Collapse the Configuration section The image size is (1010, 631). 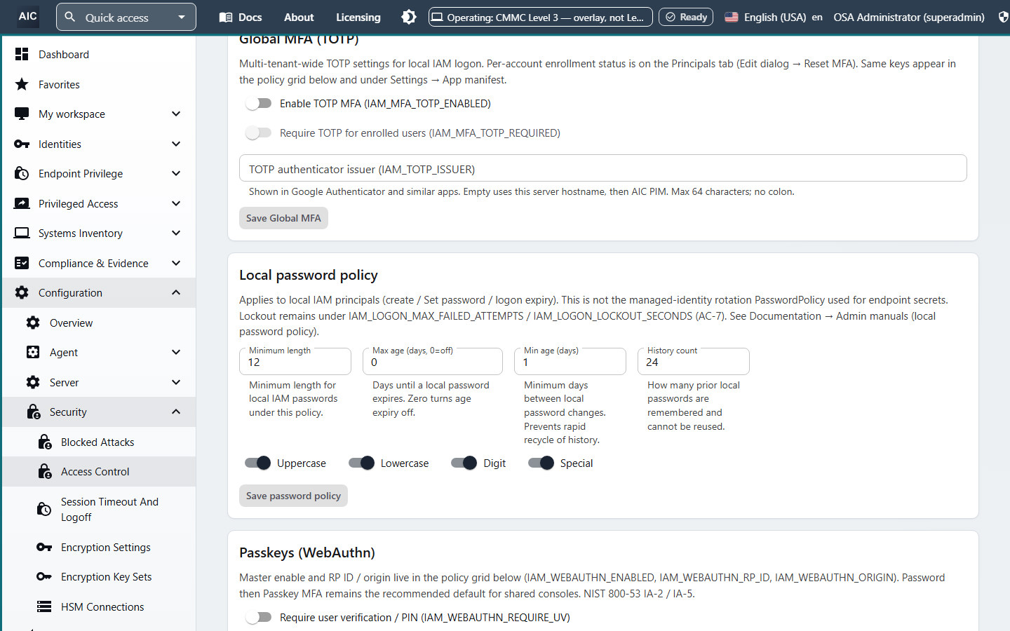[x=176, y=292]
